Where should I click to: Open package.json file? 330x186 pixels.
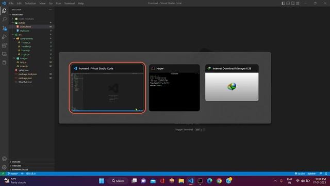click(25, 78)
